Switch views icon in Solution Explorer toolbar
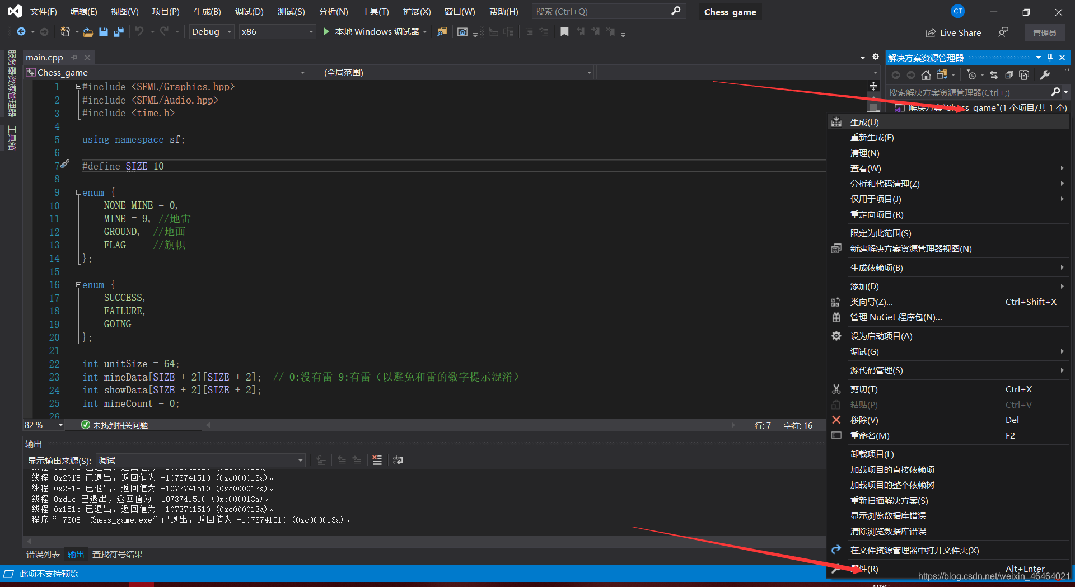Screen dimensions: 1075x587 pyautogui.click(x=942, y=75)
